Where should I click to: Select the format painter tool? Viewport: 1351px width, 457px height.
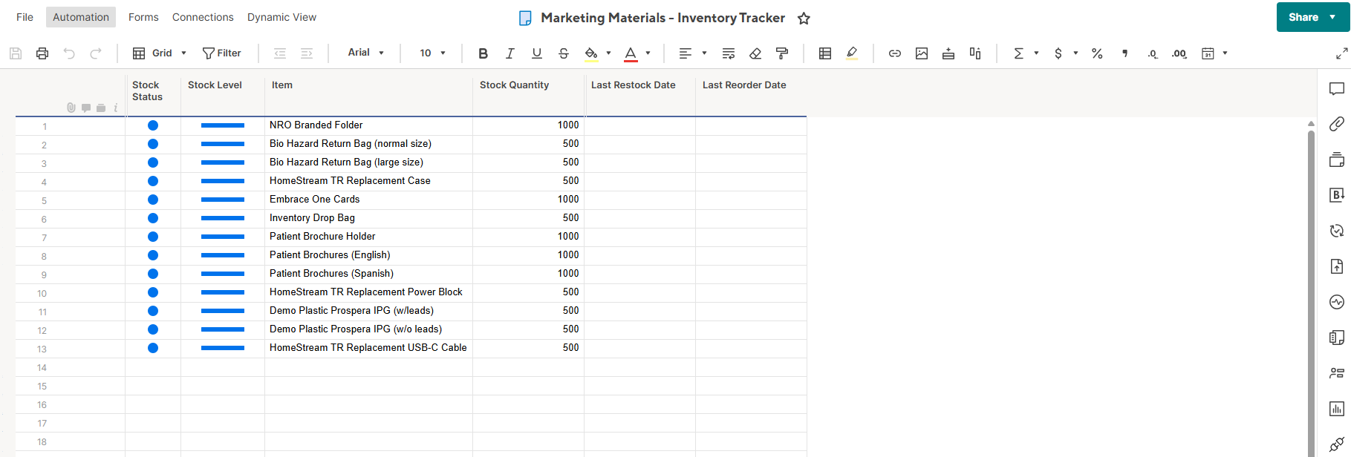[782, 53]
